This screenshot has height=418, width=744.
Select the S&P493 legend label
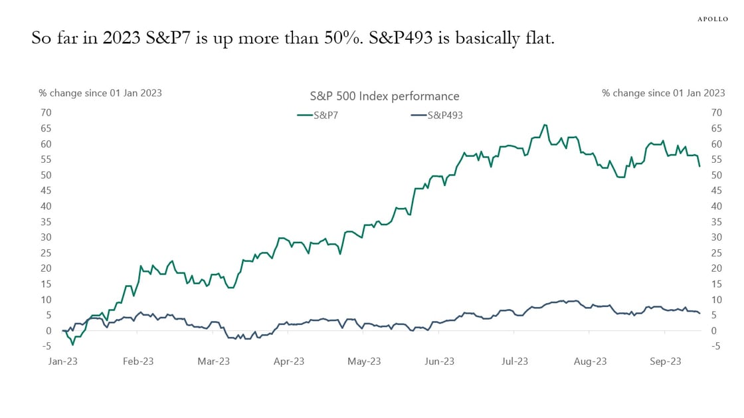coord(444,115)
